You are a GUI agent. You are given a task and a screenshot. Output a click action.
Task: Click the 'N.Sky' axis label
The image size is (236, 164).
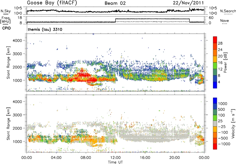tap(6, 11)
